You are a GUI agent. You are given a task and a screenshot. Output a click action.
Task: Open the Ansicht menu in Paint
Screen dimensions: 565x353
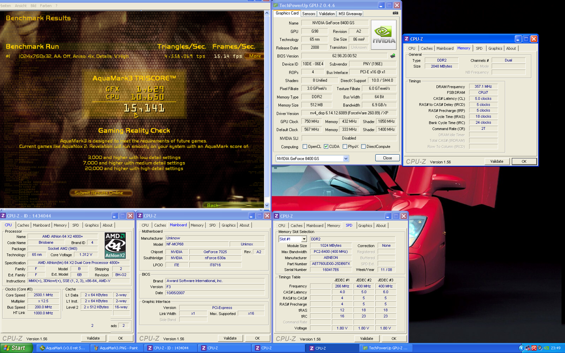tap(20, 6)
